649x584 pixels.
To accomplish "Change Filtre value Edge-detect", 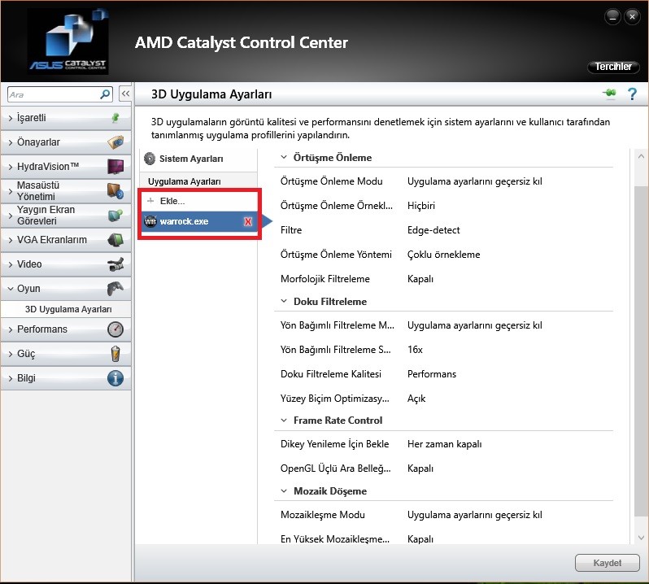I will pos(433,230).
